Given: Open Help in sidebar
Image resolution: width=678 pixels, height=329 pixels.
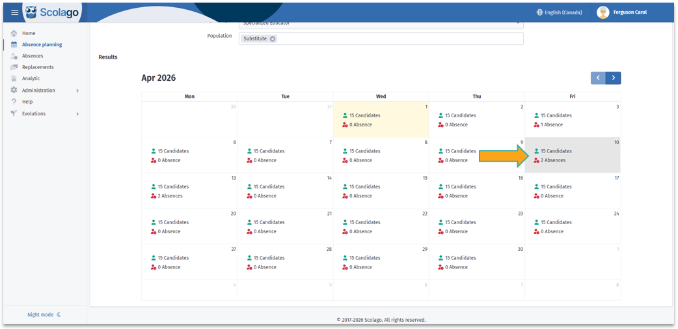Looking at the screenshot, I should [x=27, y=102].
